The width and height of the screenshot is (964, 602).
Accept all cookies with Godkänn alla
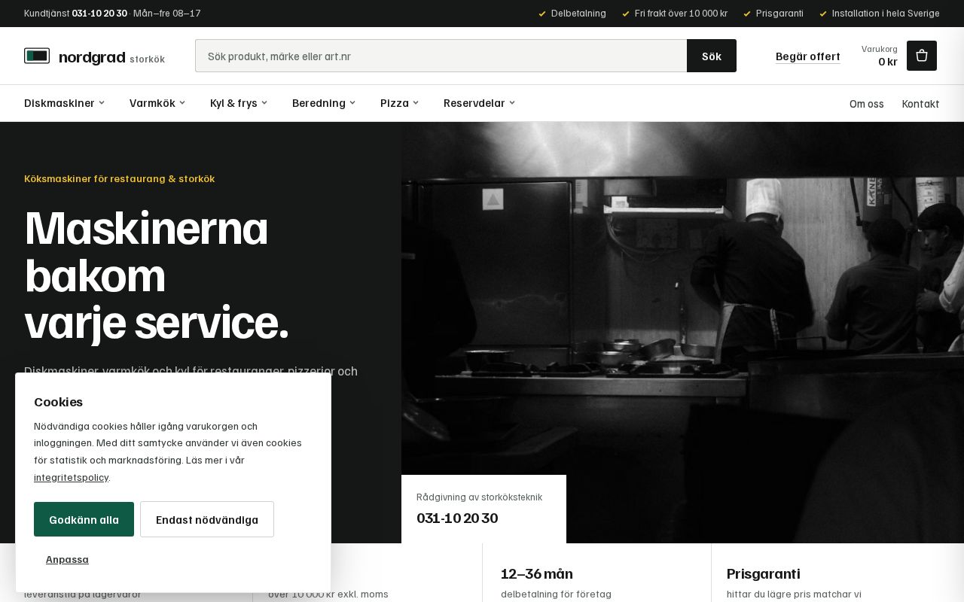click(x=84, y=519)
